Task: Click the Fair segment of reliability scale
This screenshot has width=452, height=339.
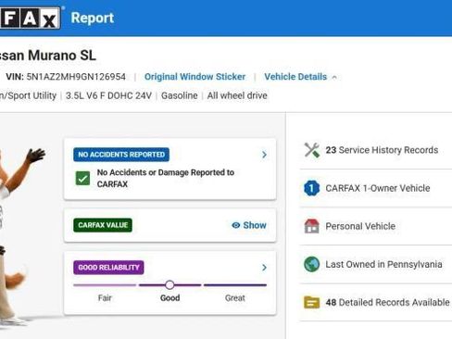Action: point(105,285)
